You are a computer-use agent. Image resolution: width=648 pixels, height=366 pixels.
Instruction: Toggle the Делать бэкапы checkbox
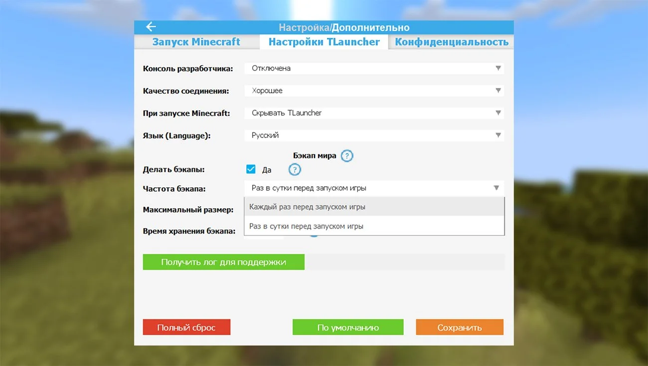tap(251, 169)
